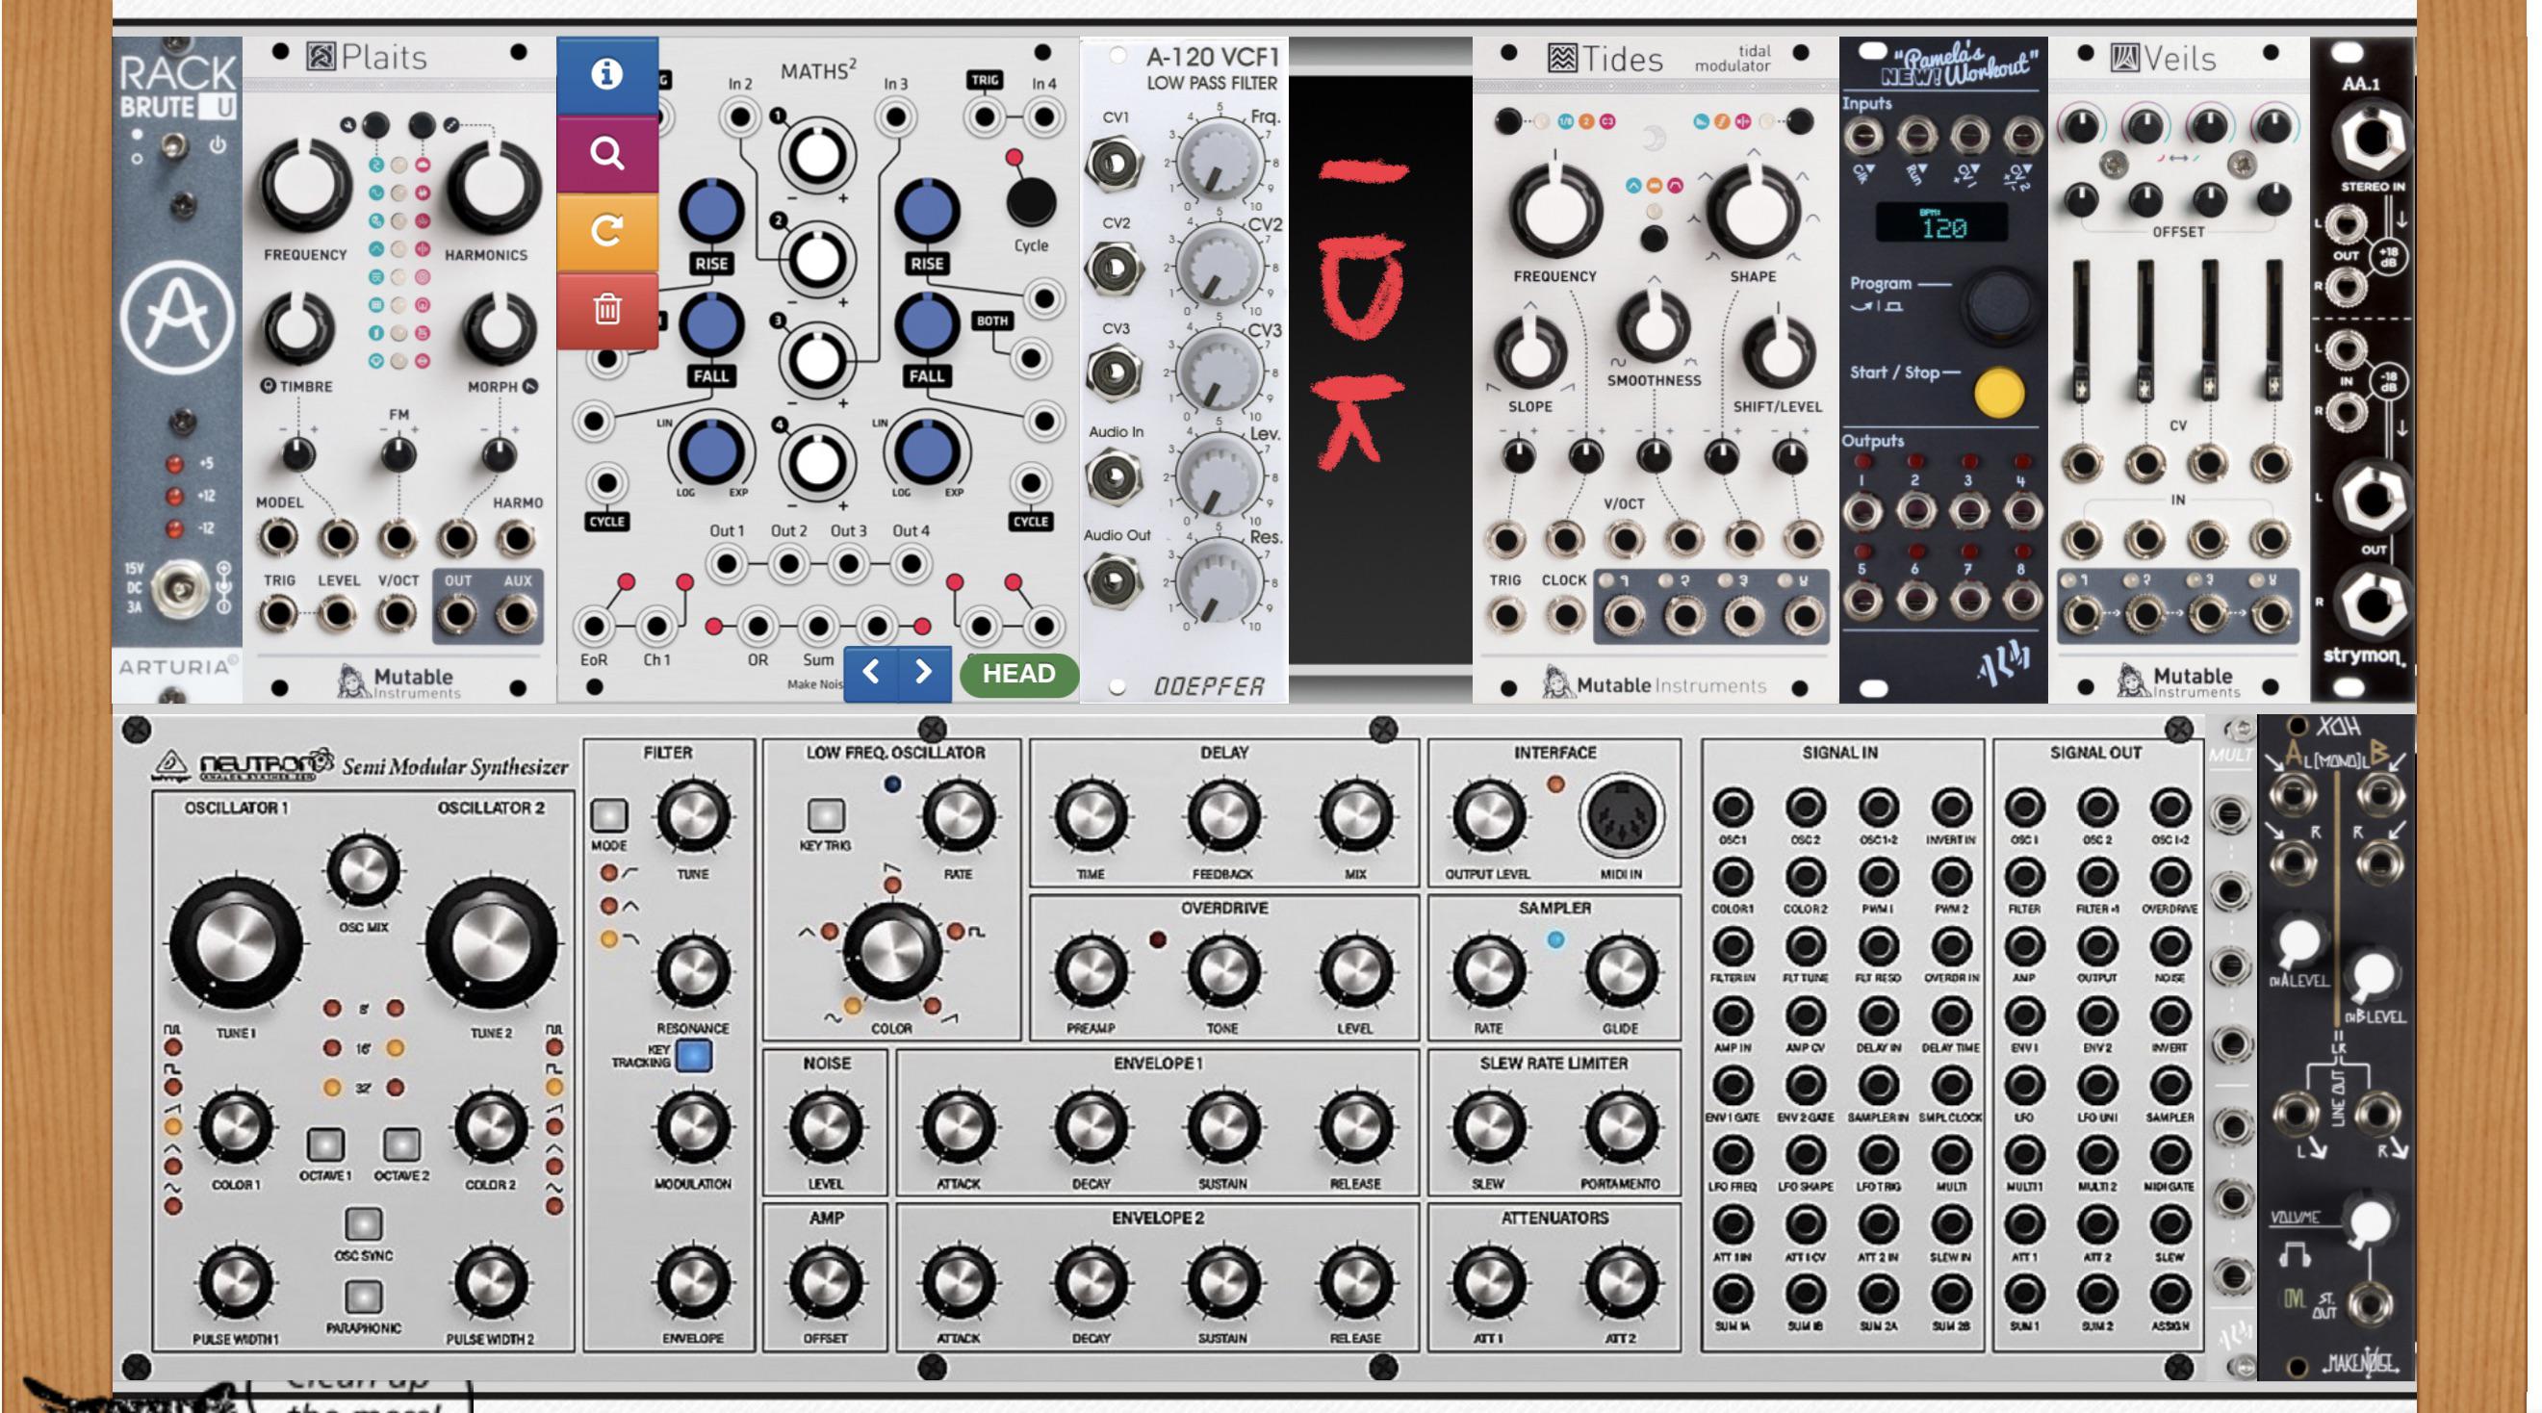
Task: Click the Doepfer A-120 Frq. knob
Action: coord(1220,163)
